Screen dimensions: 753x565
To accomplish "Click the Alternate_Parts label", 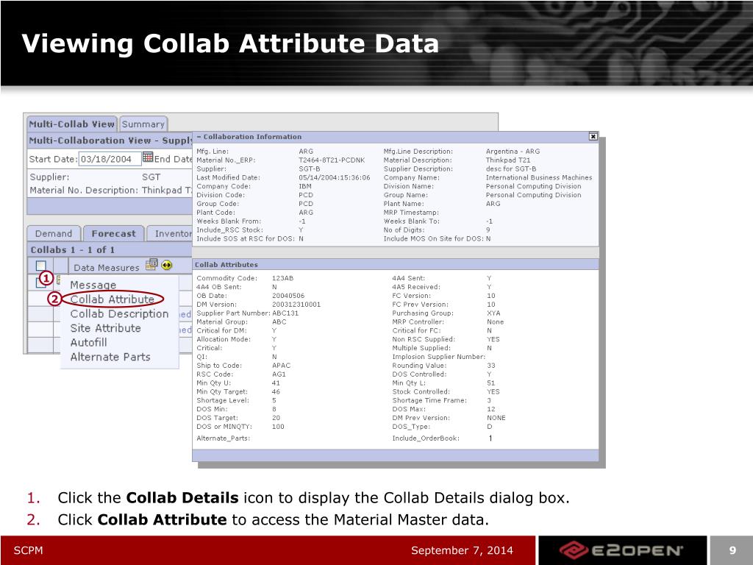I will pos(224,438).
